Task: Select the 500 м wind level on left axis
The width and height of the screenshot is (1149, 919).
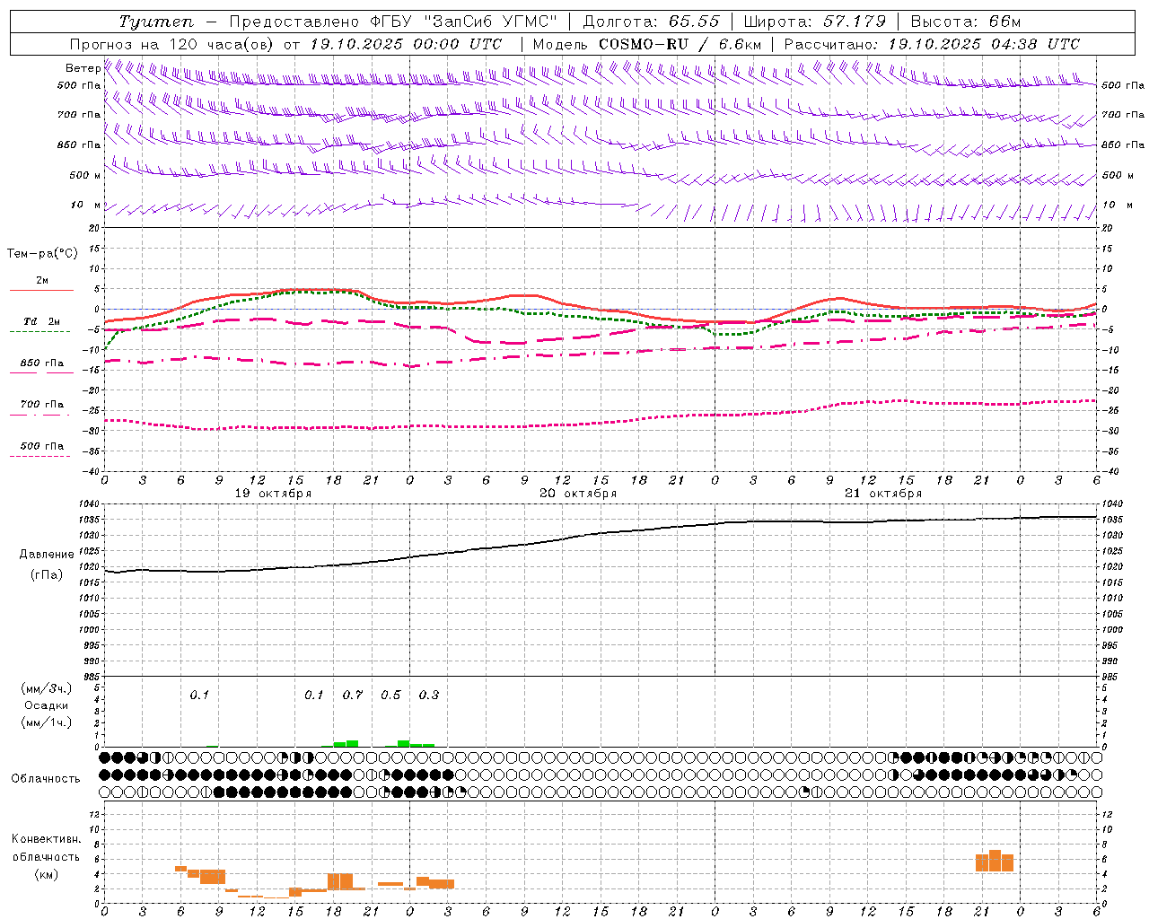Action: (86, 175)
